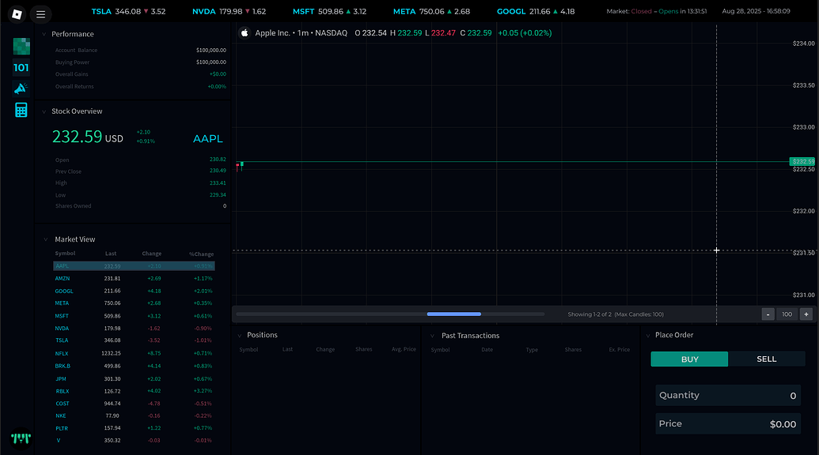Screen dimensions: 819x455
Task: Click the Roblox logo icon
Action: click(17, 13)
